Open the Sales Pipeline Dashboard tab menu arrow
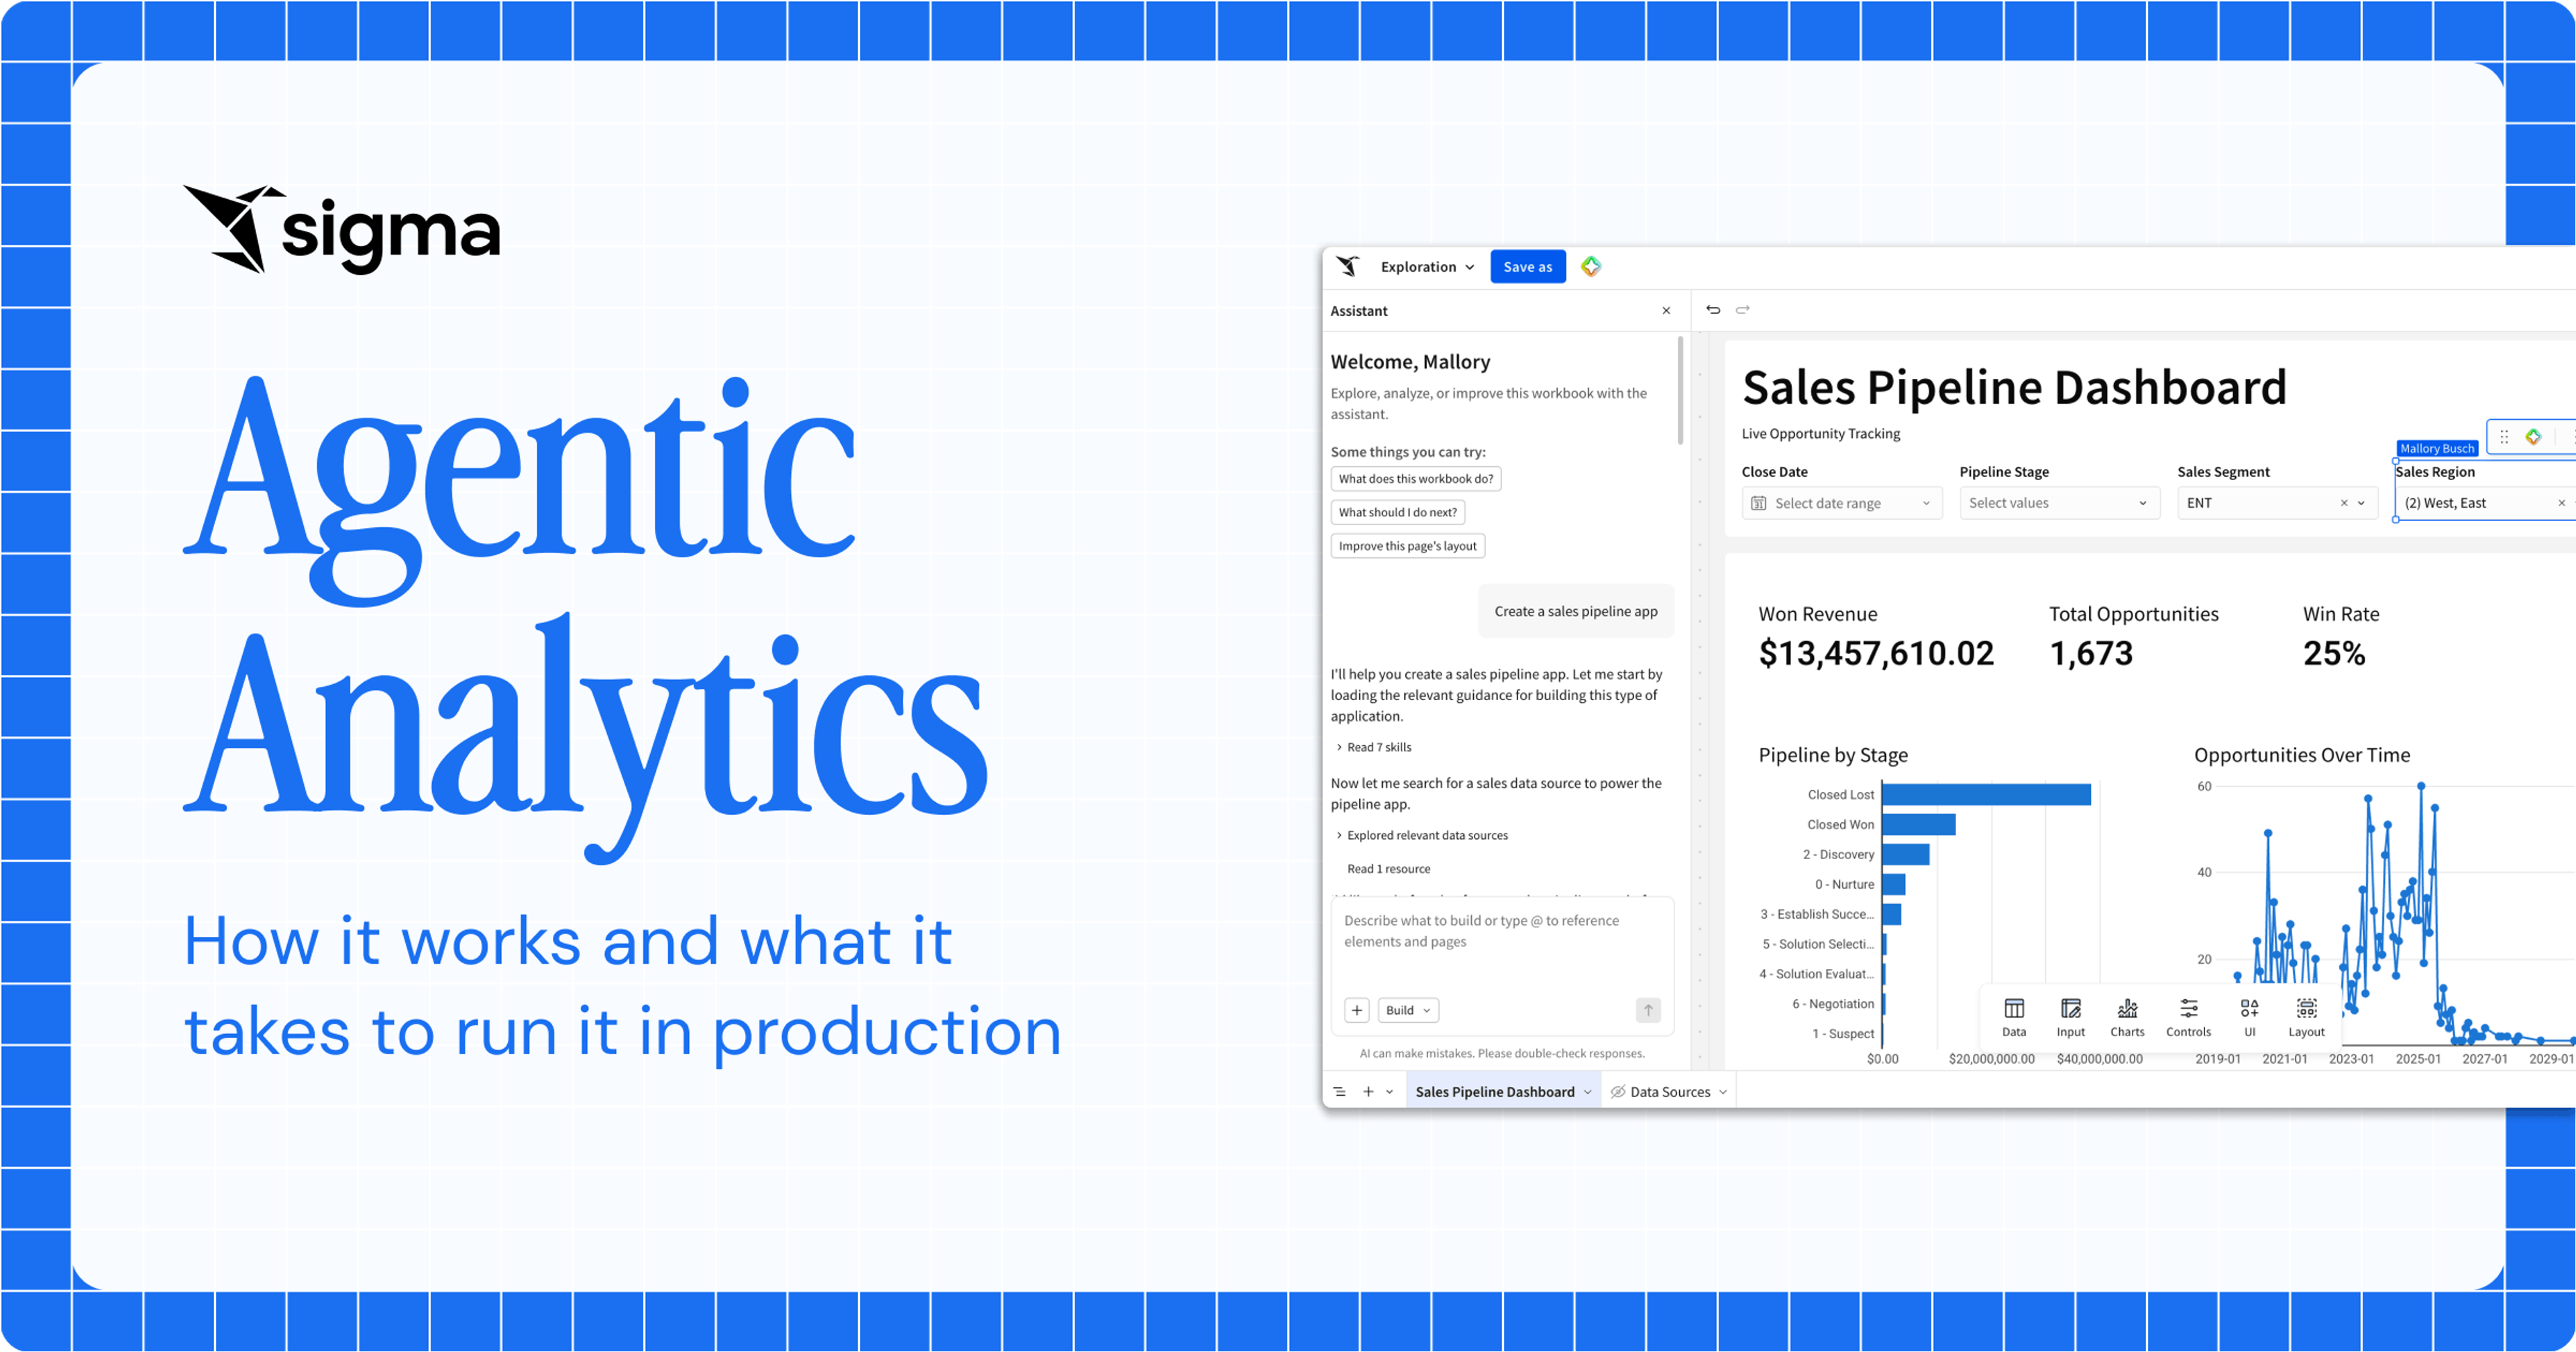Viewport: 2576px width, 1352px height. (x=1587, y=1092)
